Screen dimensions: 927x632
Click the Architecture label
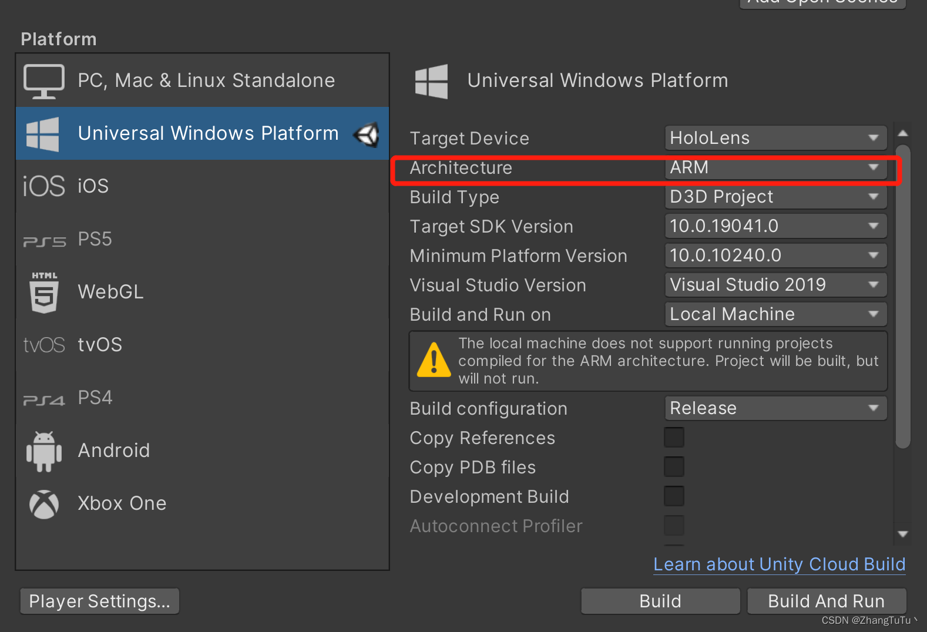pos(461,168)
